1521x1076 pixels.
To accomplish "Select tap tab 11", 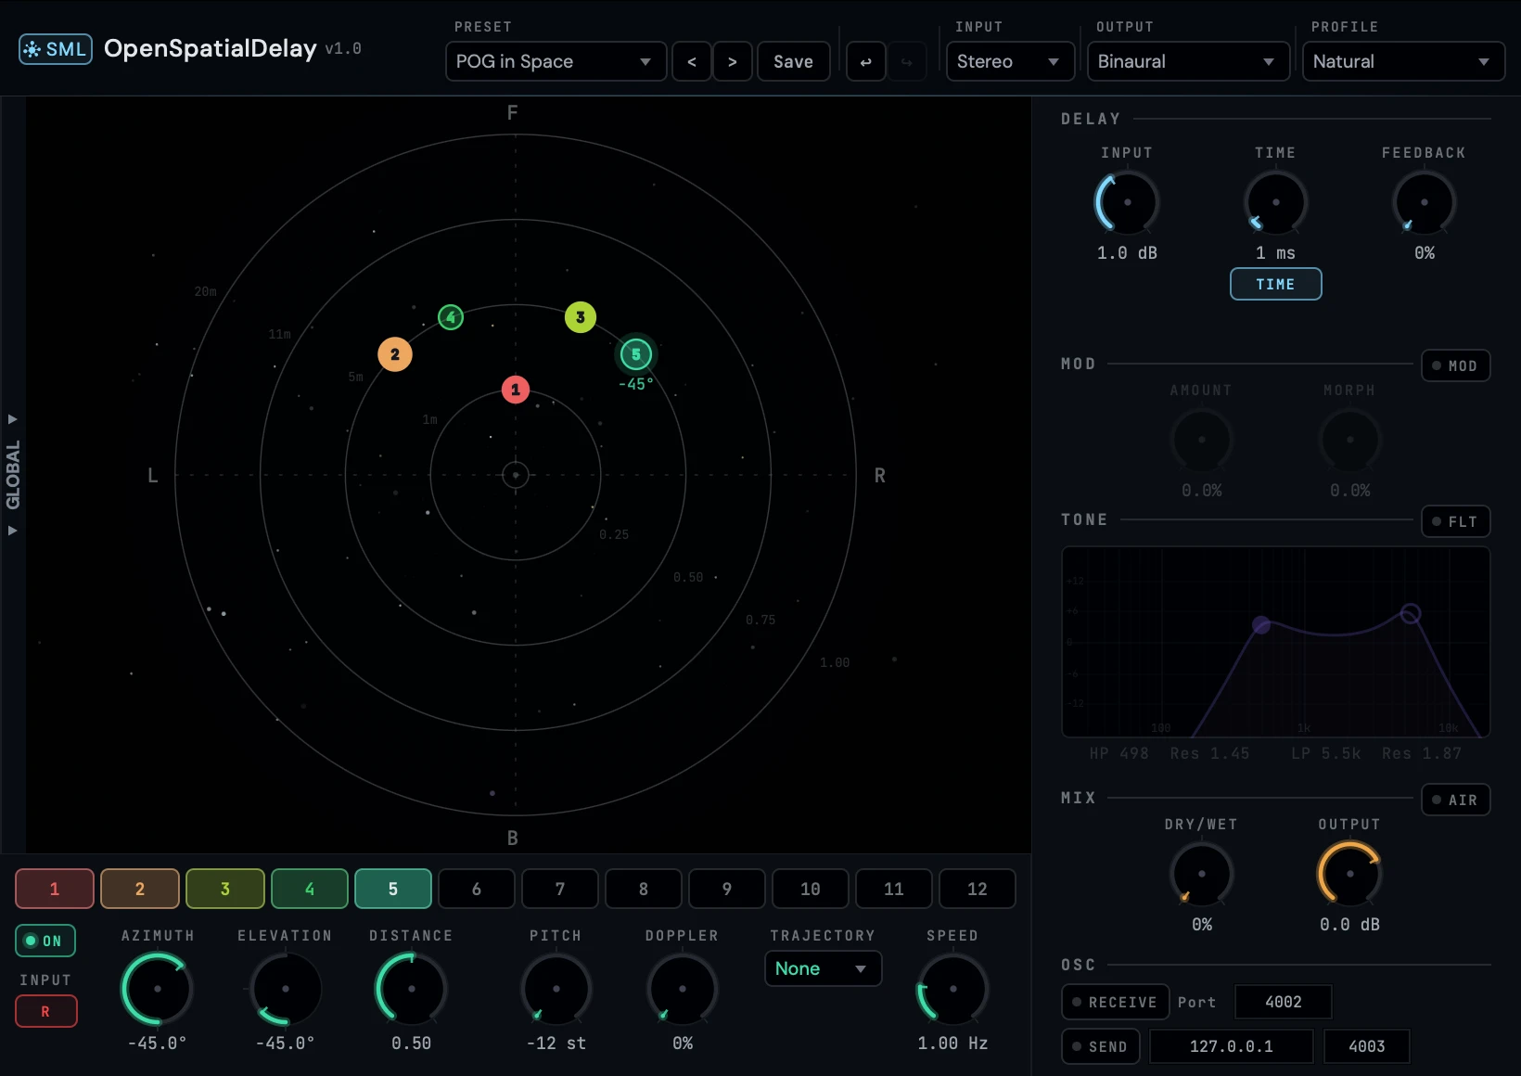I will 894,889.
